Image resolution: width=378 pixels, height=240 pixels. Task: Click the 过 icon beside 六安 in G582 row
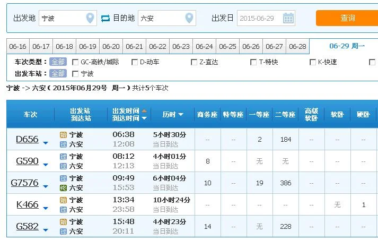coord(63,232)
